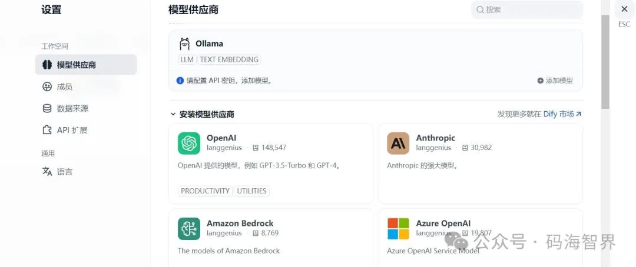Open the Anthropic provider card title
The height and width of the screenshot is (267, 636).
pos(436,138)
